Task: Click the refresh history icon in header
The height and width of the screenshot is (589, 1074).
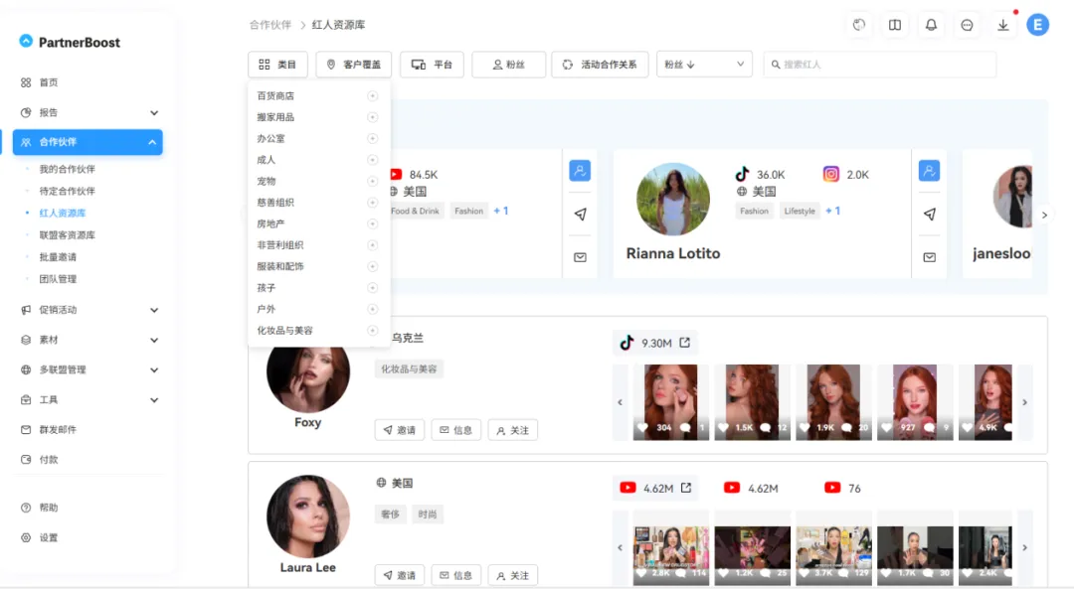Action: (859, 25)
